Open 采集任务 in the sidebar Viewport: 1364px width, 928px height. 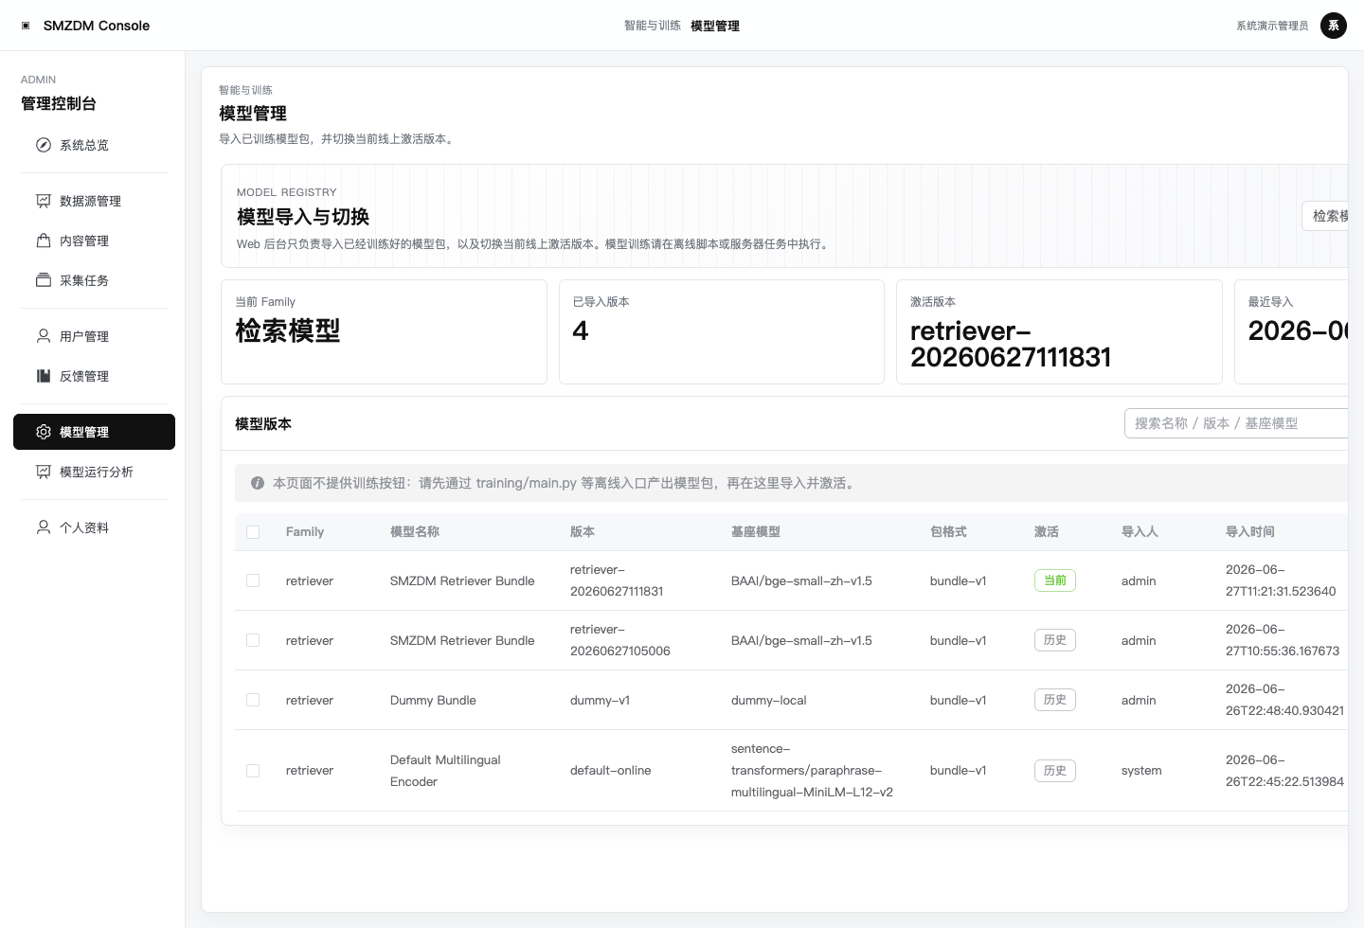94,280
